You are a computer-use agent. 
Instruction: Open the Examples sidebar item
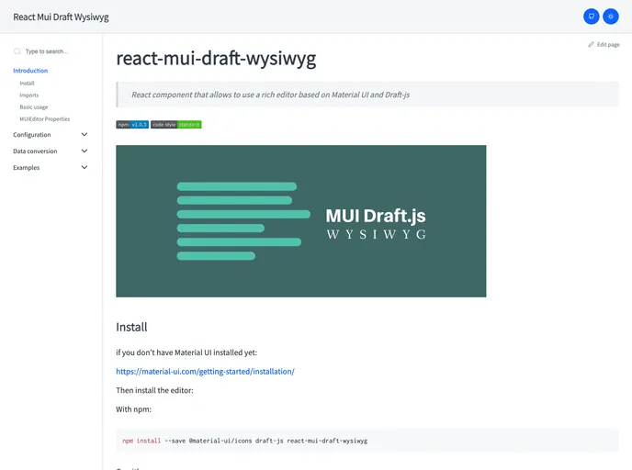pos(27,168)
